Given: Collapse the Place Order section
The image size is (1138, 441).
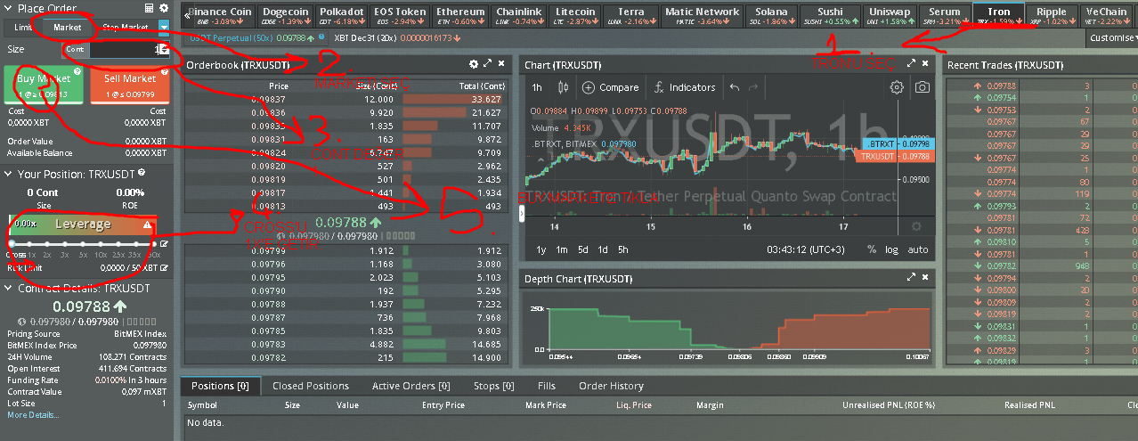Looking at the screenshot, I should pos(9,8).
